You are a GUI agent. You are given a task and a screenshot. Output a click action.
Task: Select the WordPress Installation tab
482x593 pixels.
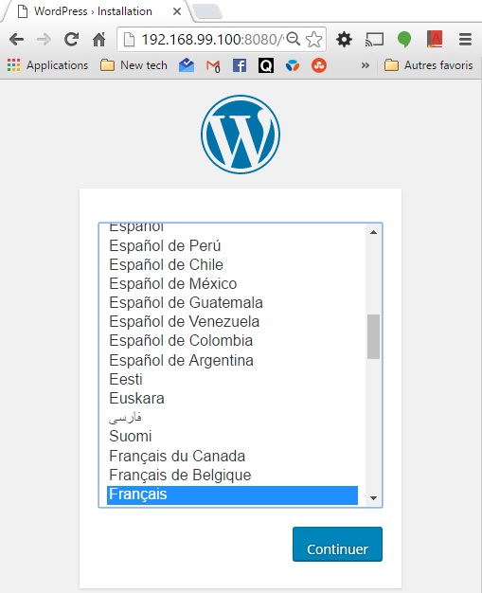pos(93,11)
